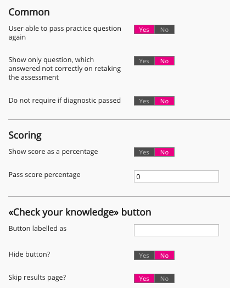The width and height of the screenshot is (230, 288).
Task: Click No for Show score as a percentage
Action: 165,152
